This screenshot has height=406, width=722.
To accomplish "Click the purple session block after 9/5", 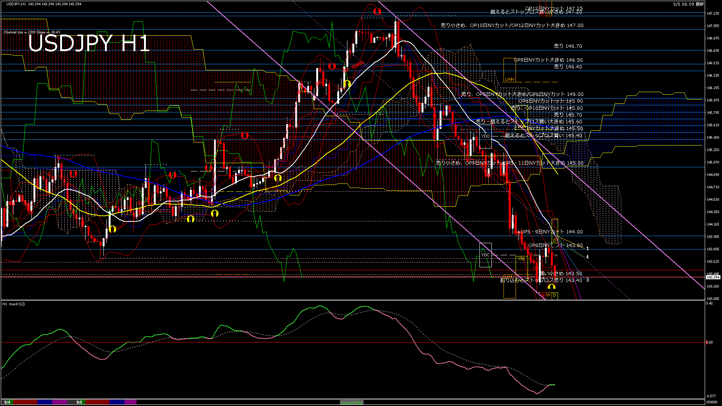I will click(130, 402).
